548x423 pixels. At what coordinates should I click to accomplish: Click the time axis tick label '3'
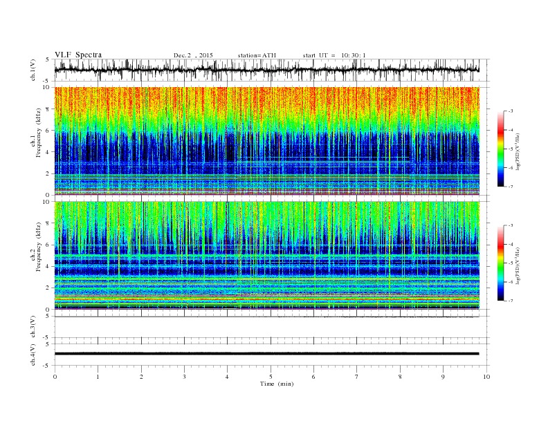click(184, 377)
